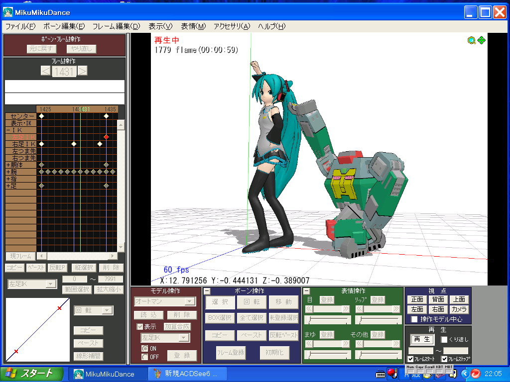
Task: Adjust the まゆ expression slider
Action: pyautogui.click(x=328, y=354)
